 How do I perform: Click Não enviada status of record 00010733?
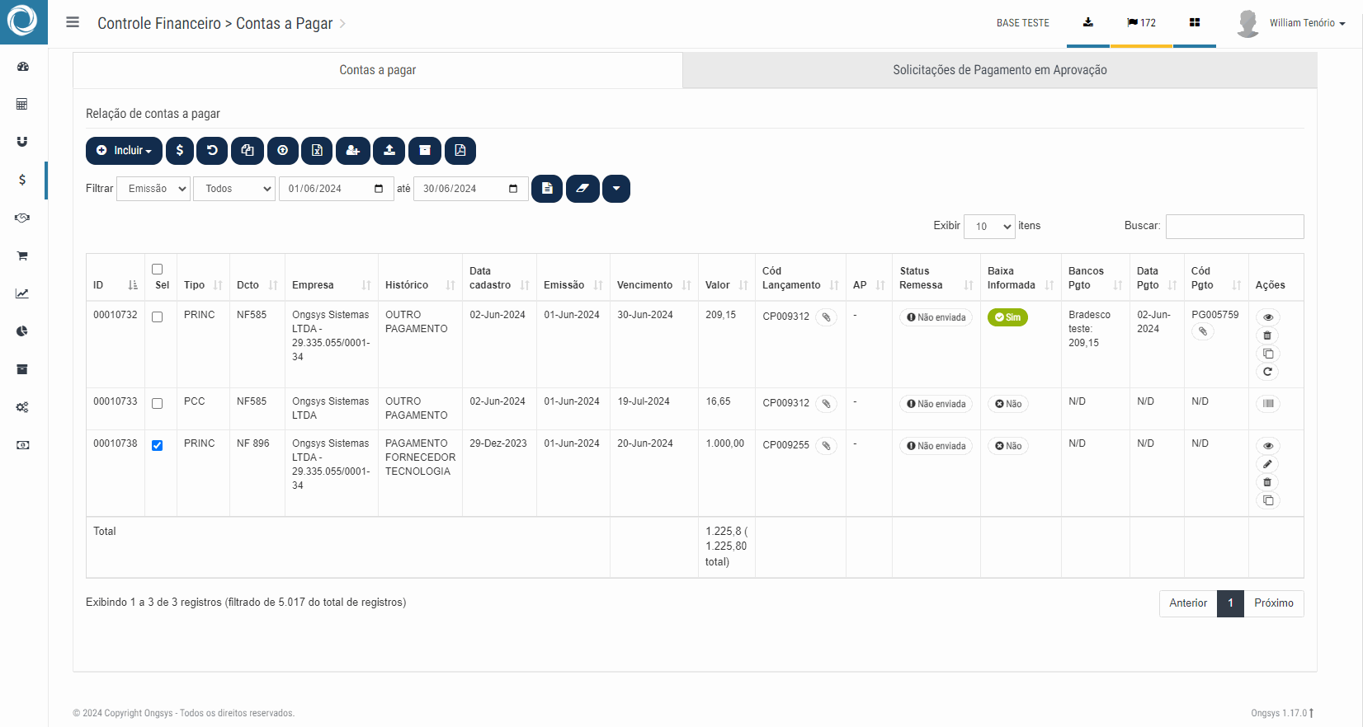click(936, 404)
